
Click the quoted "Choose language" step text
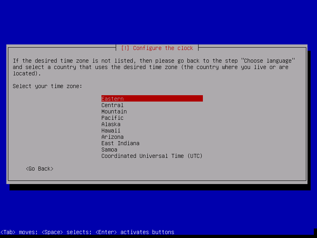point(269,61)
